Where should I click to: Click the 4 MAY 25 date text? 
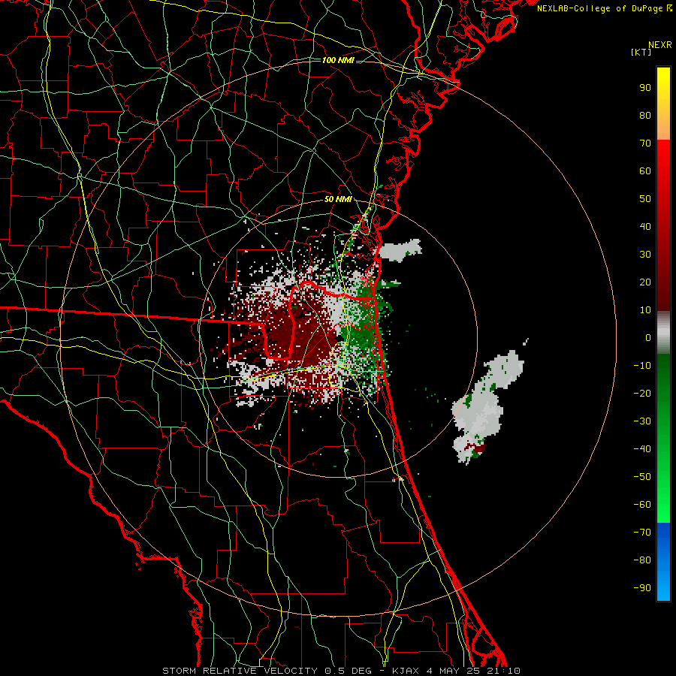452,671
